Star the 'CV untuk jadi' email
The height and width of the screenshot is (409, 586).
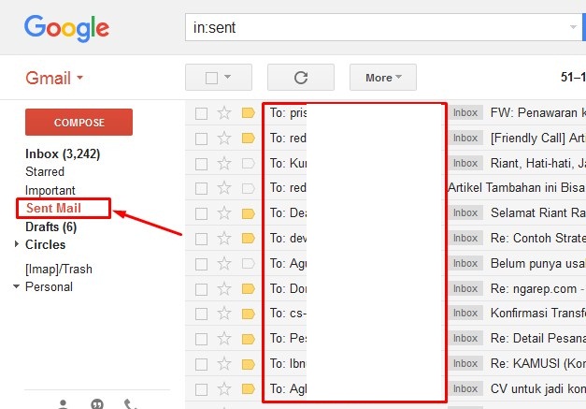tap(224, 389)
